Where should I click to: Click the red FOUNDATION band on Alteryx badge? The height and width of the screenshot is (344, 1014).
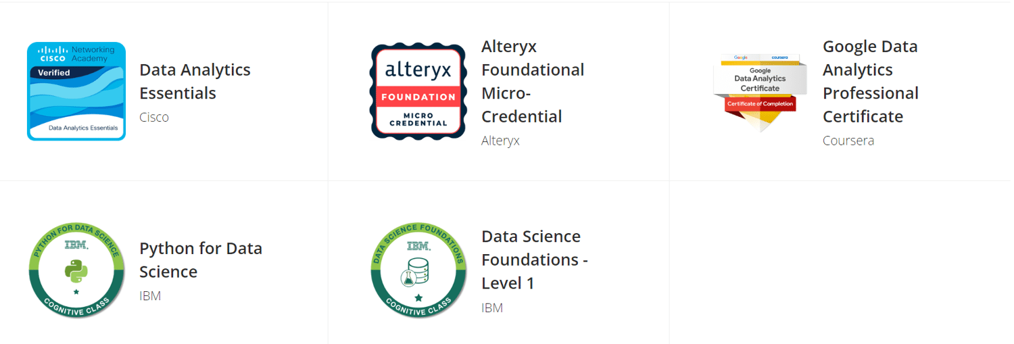click(x=418, y=97)
